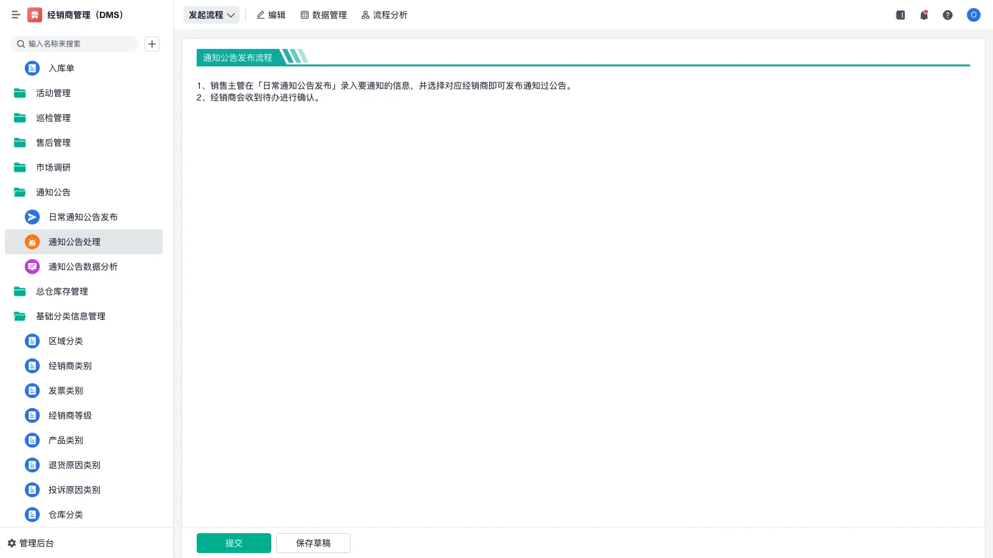Expand the 活动管理 folder

[x=53, y=93]
